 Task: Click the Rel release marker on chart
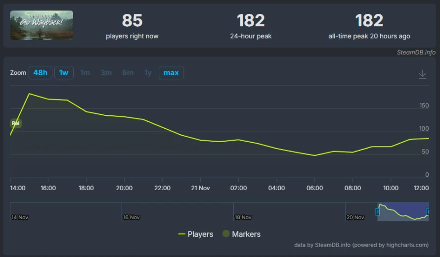[x=16, y=123]
